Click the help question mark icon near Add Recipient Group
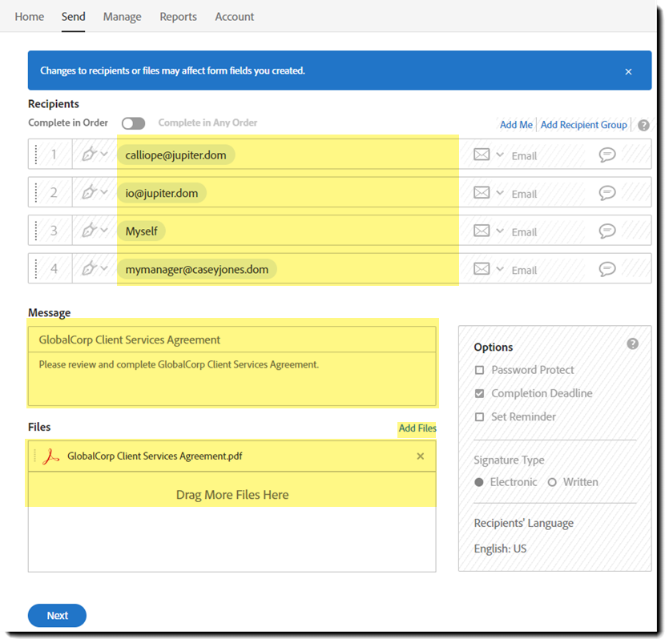 [643, 125]
